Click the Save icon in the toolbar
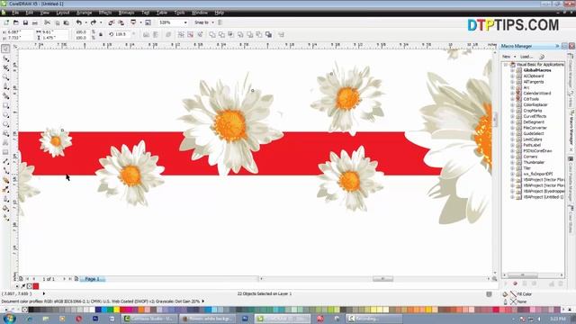This screenshot has width=576, height=324. pyautogui.click(x=25, y=22)
